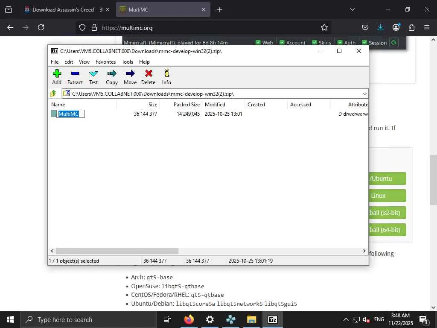Expand the 7-Zip address path dropdown
Viewport: 437px width, 328px height.
pyautogui.click(x=364, y=94)
